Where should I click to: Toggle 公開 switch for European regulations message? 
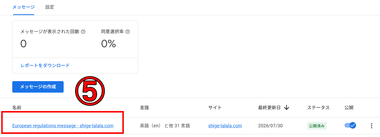click(x=350, y=126)
